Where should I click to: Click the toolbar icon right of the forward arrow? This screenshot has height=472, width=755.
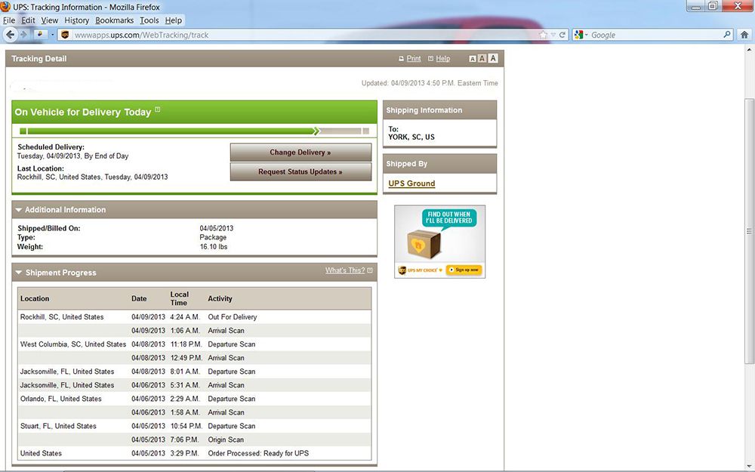click(39, 35)
